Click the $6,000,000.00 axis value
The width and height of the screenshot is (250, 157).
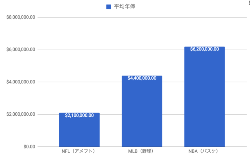tap(21, 50)
